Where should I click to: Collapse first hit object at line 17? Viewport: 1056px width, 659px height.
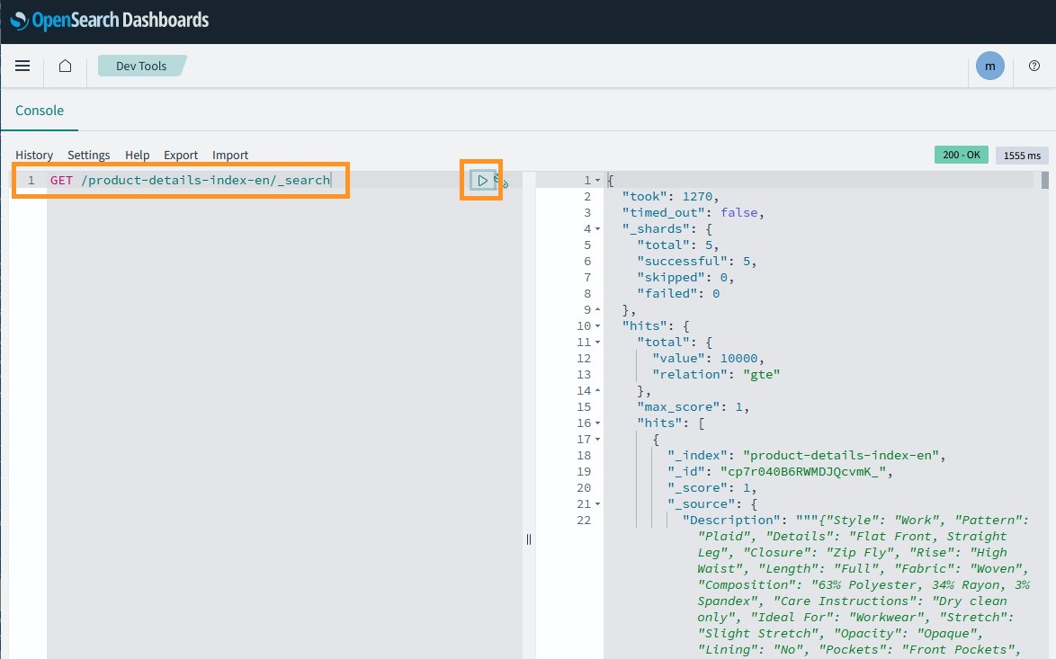point(597,439)
